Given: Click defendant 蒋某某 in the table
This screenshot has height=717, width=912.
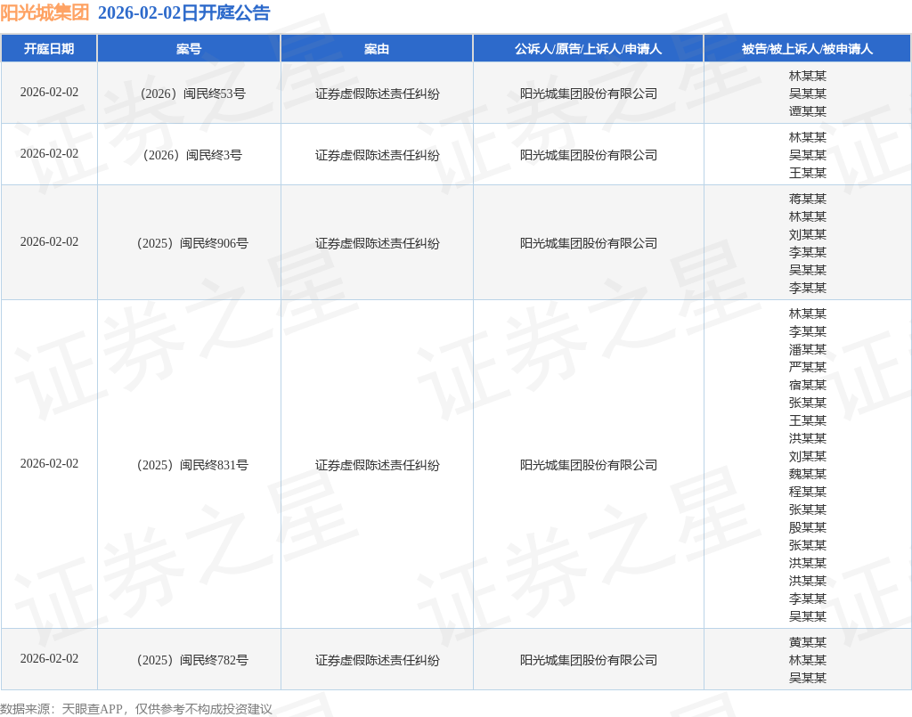Looking at the screenshot, I should tap(807, 199).
